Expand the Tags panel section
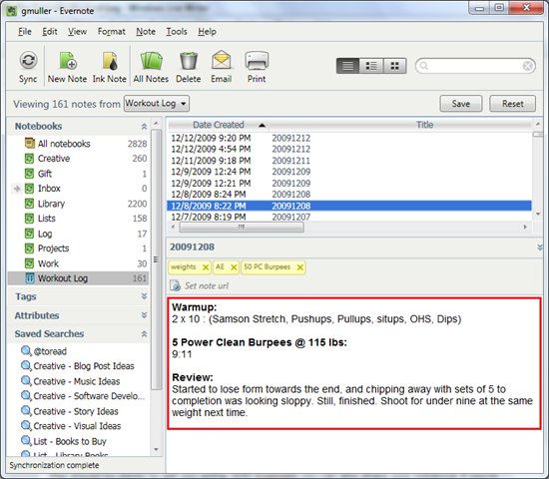549x479 pixels. point(144,296)
